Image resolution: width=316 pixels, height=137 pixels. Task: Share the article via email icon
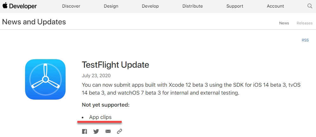[108, 131]
